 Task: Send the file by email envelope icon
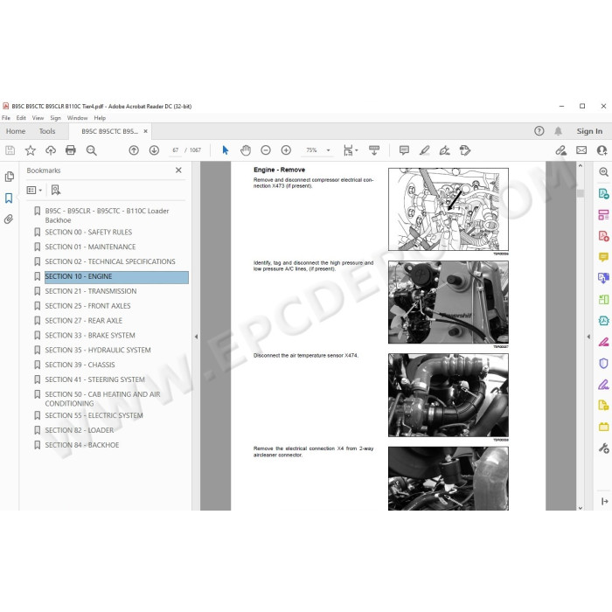click(x=581, y=150)
